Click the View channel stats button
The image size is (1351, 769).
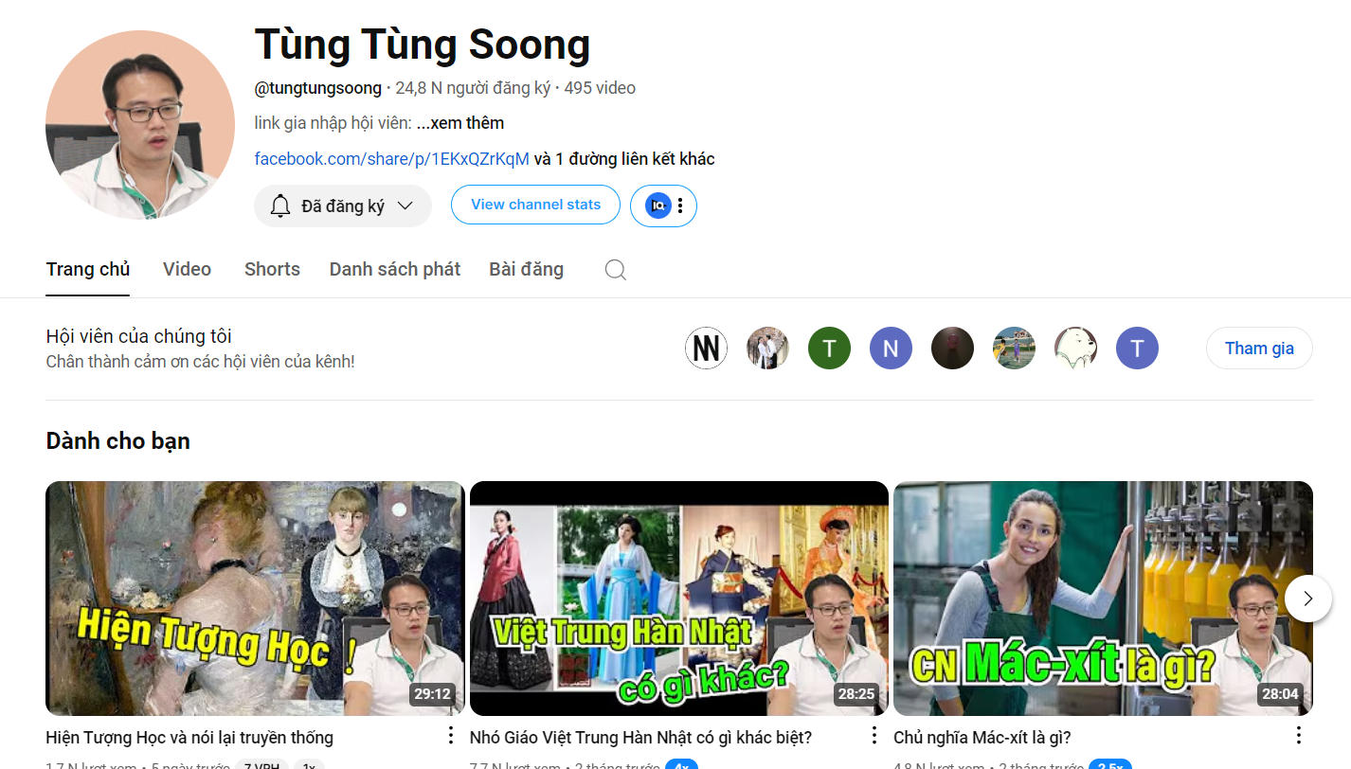point(535,205)
